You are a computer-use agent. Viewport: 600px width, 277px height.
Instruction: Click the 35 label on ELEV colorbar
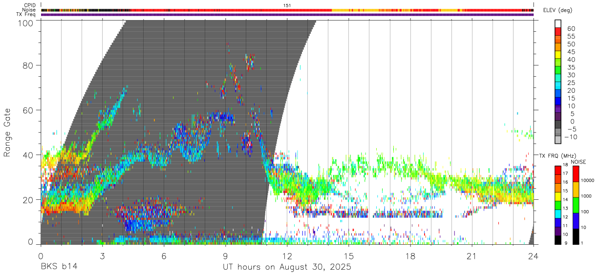[x=571, y=67]
